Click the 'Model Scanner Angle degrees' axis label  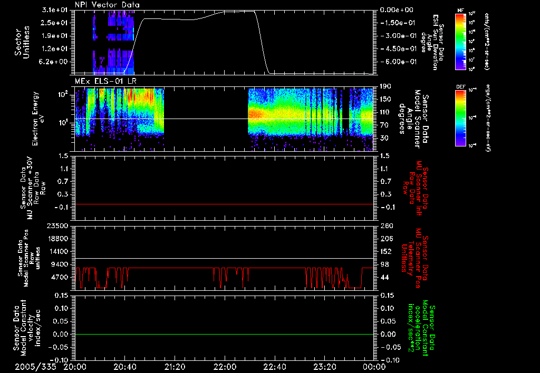413,119
